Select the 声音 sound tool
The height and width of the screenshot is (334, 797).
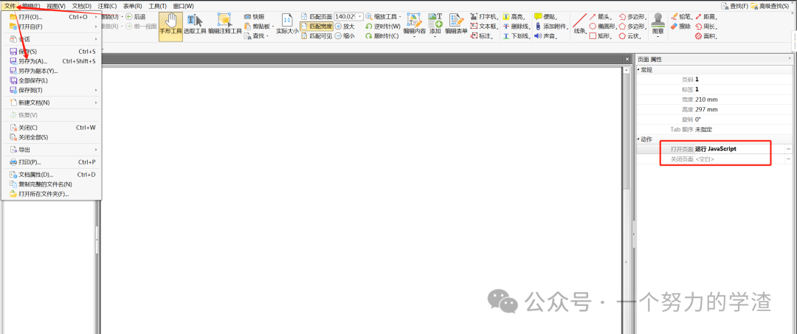(545, 36)
